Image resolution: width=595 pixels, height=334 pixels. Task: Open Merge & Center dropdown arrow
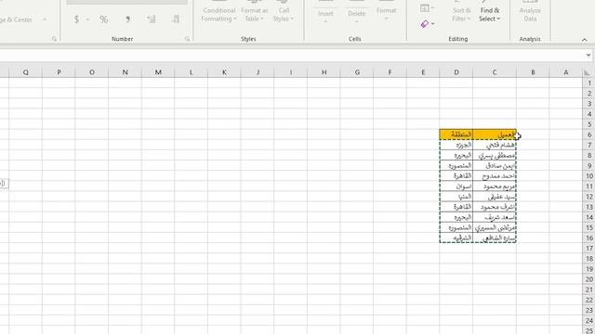(45, 19)
